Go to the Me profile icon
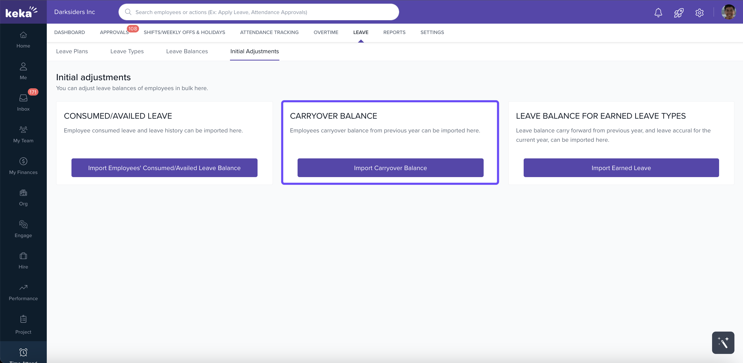 coord(23,67)
